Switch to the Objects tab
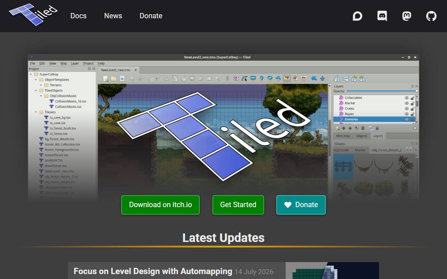Screen dimensions: 447x279 pos(362,136)
